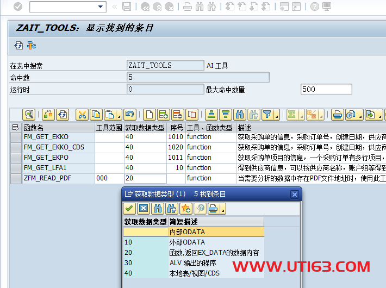386x288 pixels.
Task: Click the Delete Row icon with red minus
Action: (177, 115)
